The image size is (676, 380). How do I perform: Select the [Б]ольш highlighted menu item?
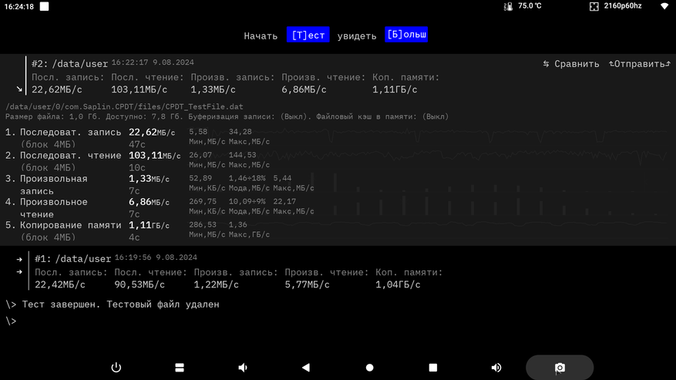[x=406, y=35]
